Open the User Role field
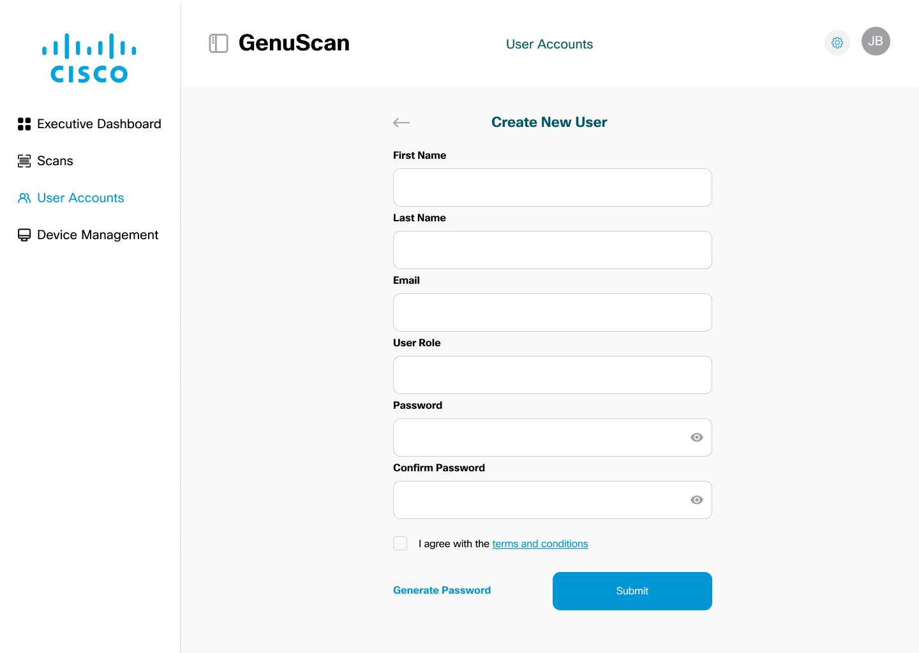The width and height of the screenshot is (919, 653). (x=552, y=375)
